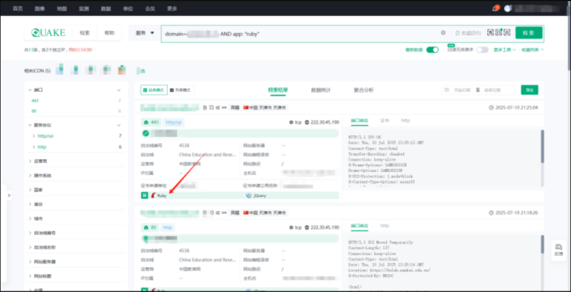Enable the 过滤无效请求 filter switch
This screenshot has height=292, width=571.
tap(482, 50)
